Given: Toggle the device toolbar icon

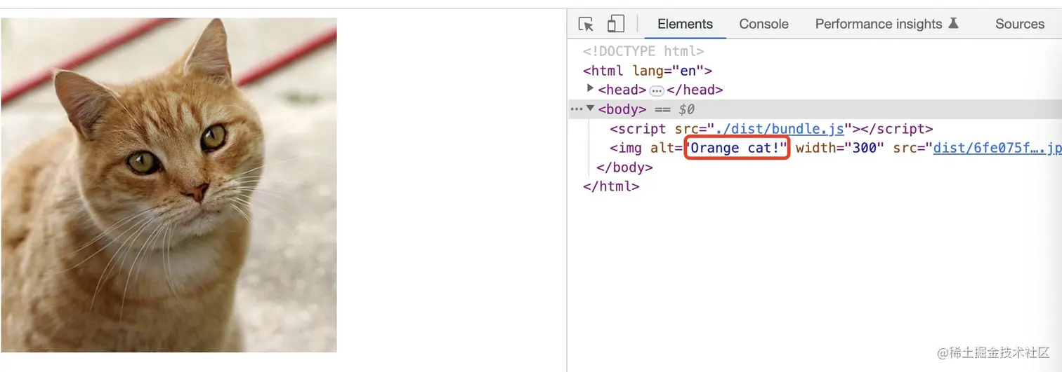Looking at the screenshot, I should click(x=615, y=24).
